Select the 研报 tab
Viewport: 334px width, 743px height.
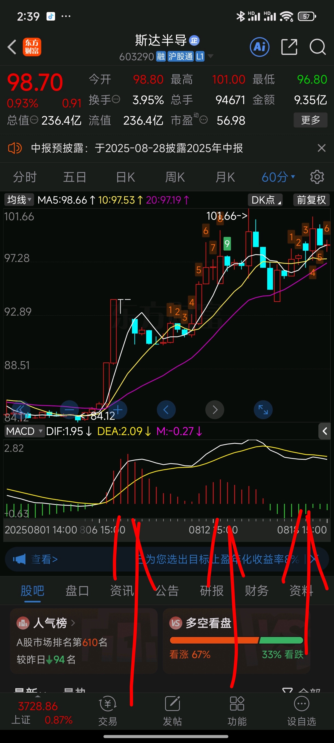click(212, 590)
